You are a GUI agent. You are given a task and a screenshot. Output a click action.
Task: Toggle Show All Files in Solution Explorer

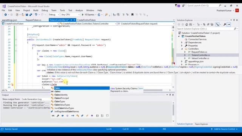pyautogui.click(x=212, y=25)
